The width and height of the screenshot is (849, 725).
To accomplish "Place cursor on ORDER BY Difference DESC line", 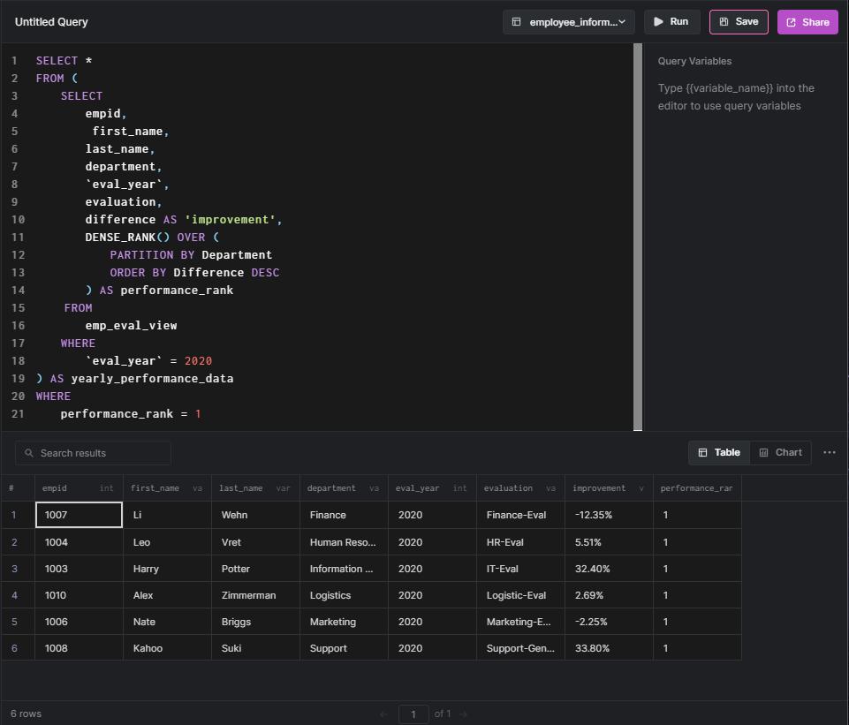I will tap(194, 273).
